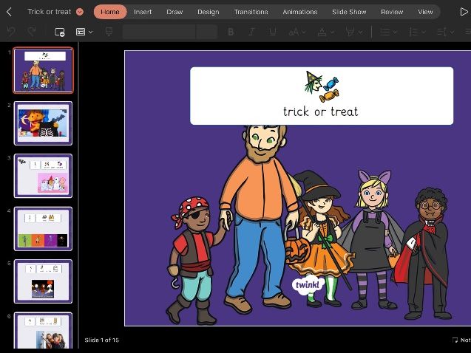Viewport: 471px width, 353px height.
Task: Go to the Design tab
Action: click(x=209, y=12)
